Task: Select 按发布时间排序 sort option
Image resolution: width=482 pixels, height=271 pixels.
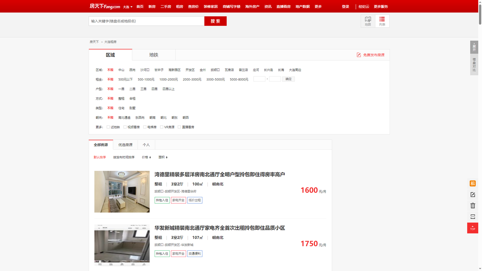Action: pos(124,157)
